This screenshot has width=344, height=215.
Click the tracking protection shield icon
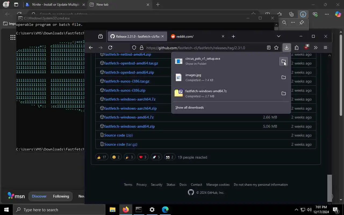(134, 48)
